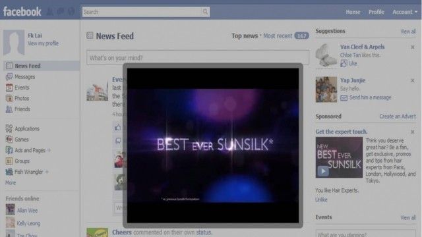Open Ads and Pages in sidebar

(x=30, y=150)
